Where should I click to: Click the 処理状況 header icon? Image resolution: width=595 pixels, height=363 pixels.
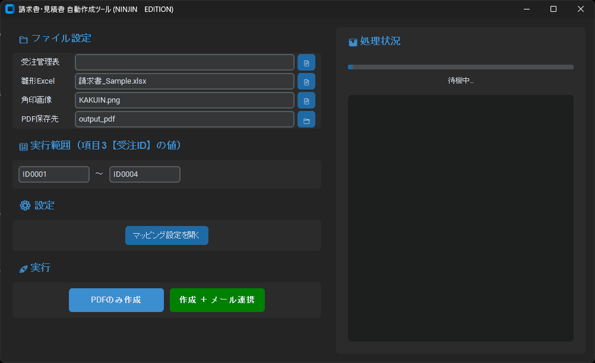click(x=353, y=42)
